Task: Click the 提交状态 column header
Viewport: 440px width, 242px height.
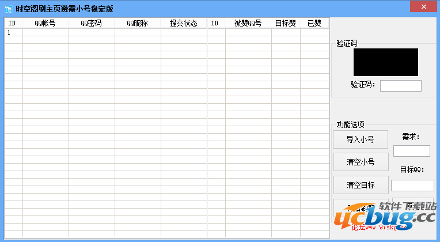Action: click(x=184, y=23)
